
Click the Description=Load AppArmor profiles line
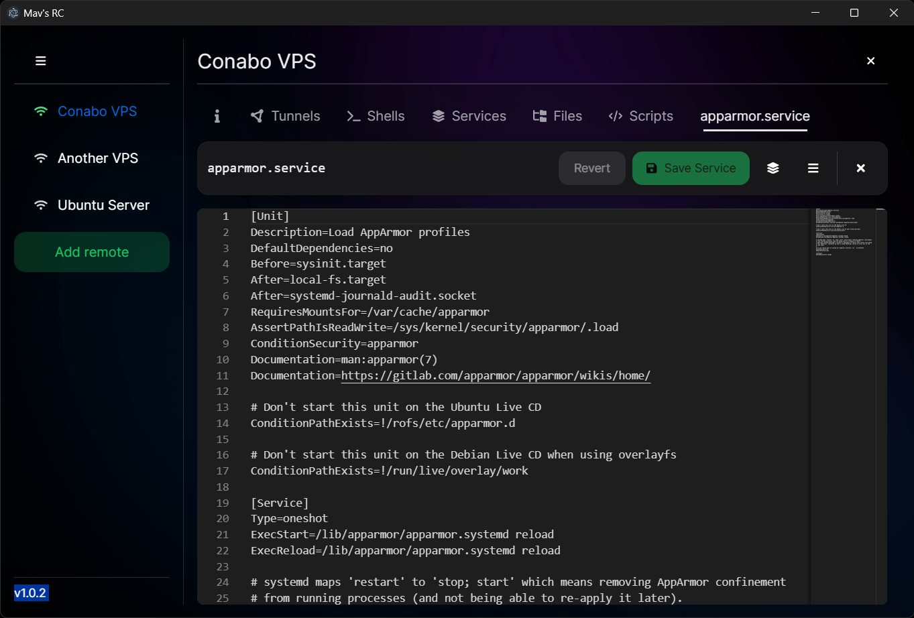[360, 232]
